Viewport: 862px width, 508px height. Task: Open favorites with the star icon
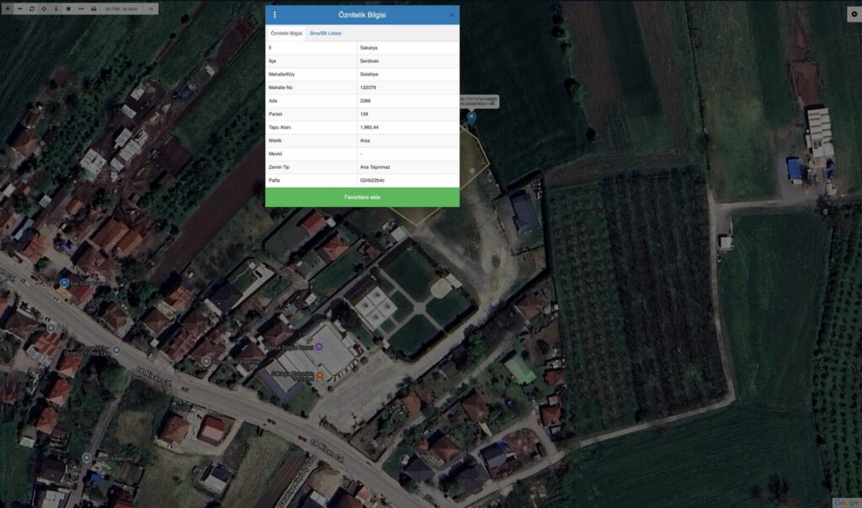[68, 8]
